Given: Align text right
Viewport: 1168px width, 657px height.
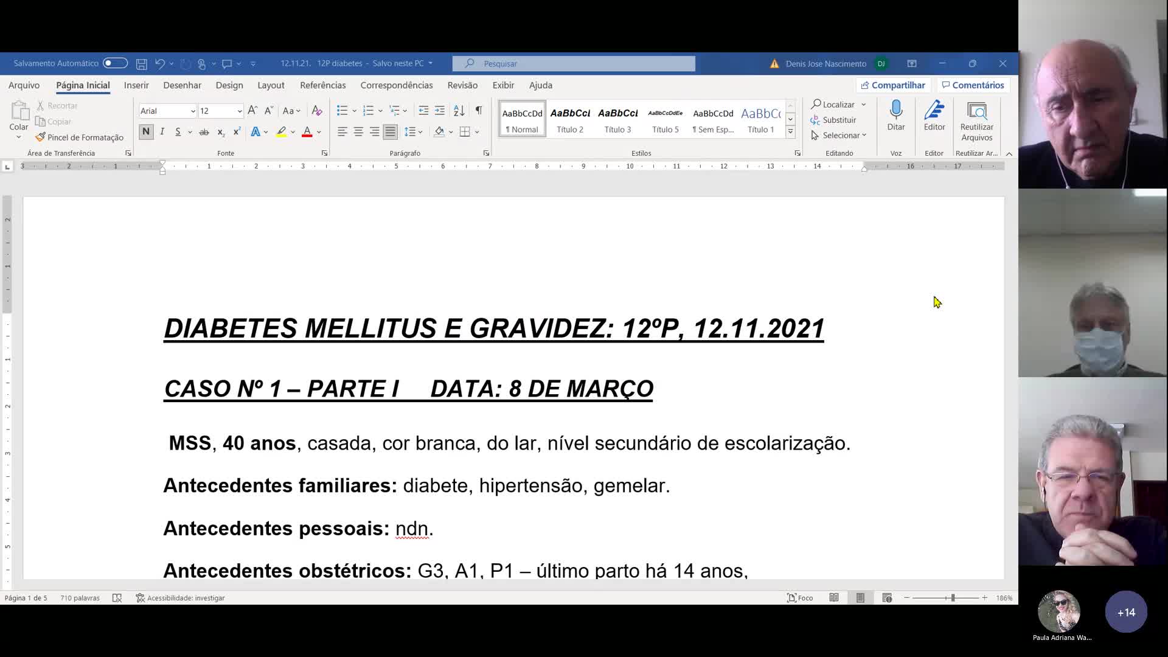Looking at the screenshot, I should [x=374, y=131].
